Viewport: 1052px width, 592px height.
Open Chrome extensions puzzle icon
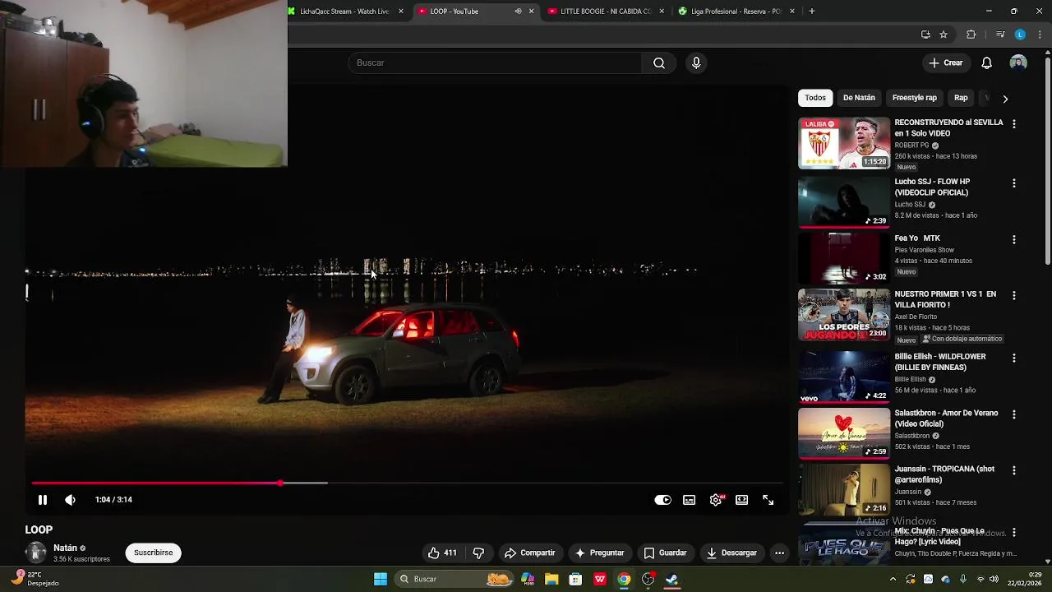[971, 35]
